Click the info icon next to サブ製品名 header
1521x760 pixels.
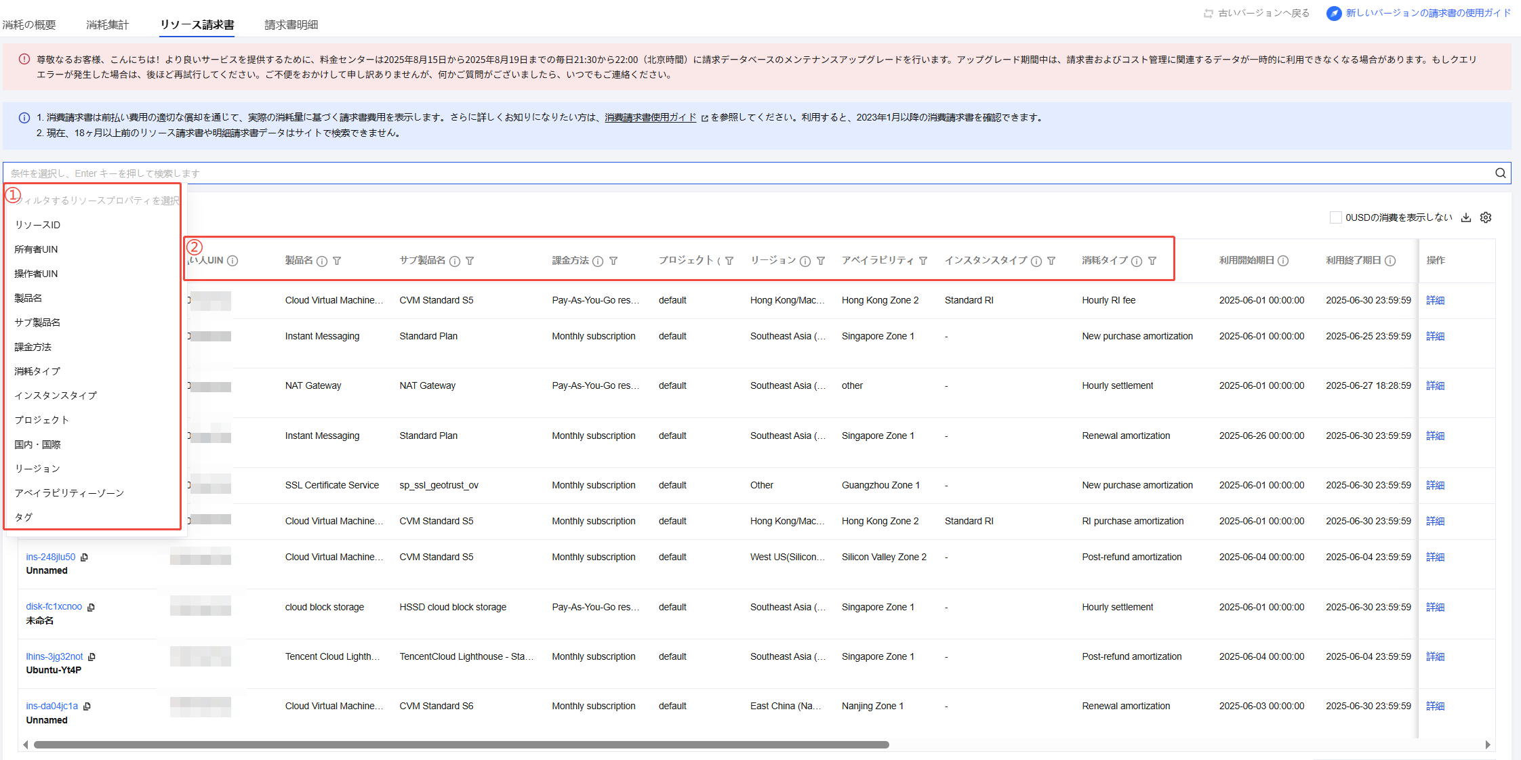coord(455,261)
